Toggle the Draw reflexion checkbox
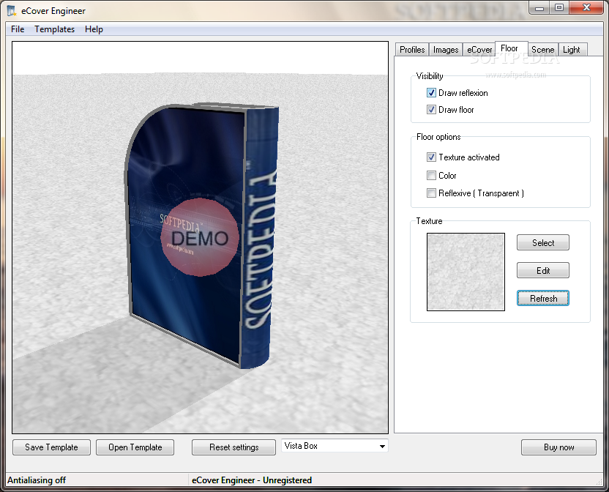This screenshot has height=492, width=609. point(431,92)
